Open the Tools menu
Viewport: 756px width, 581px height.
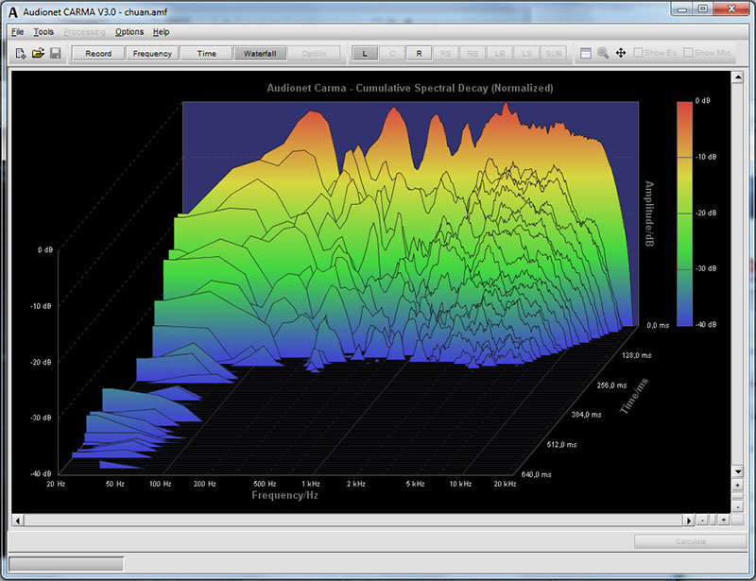tap(43, 32)
